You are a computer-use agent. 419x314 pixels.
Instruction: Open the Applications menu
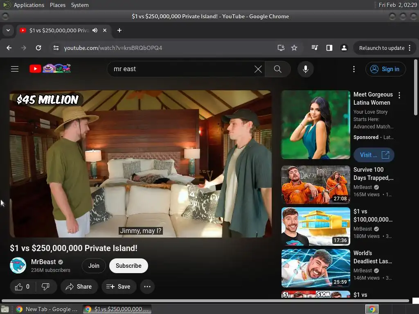coord(29,5)
